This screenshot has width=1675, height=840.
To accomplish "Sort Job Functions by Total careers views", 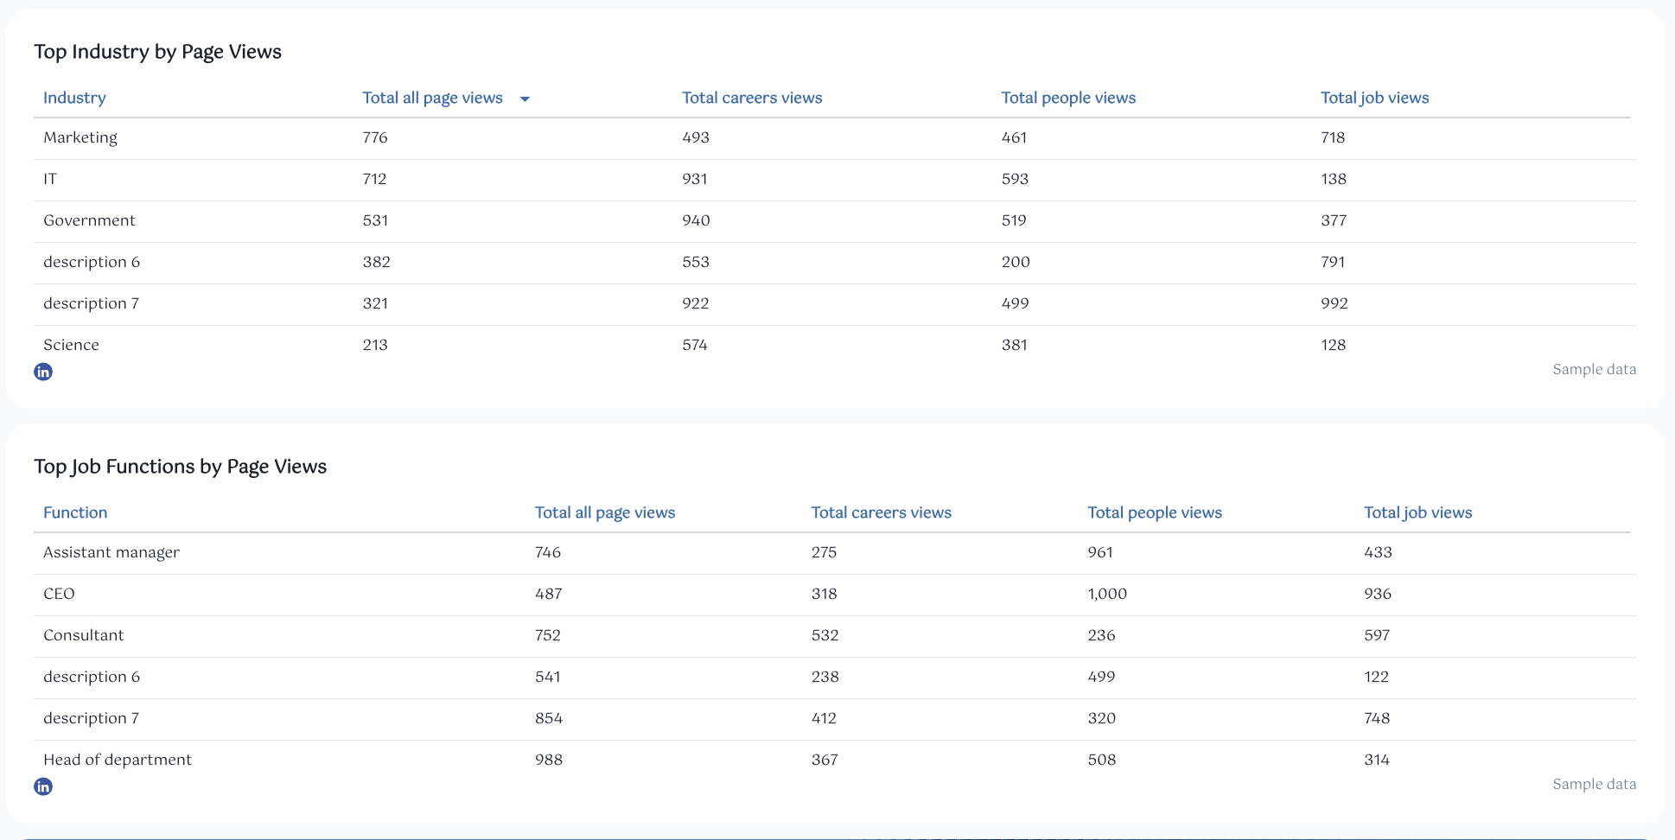I will point(881,512).
